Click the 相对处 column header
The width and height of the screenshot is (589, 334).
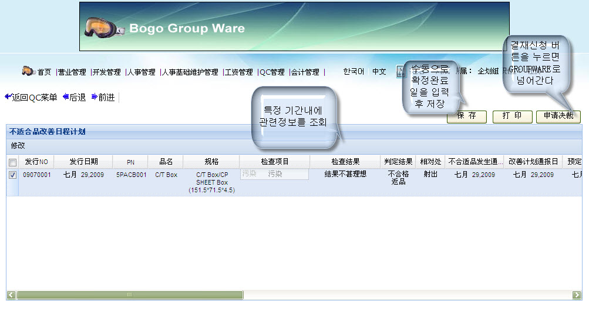(430, 162)
